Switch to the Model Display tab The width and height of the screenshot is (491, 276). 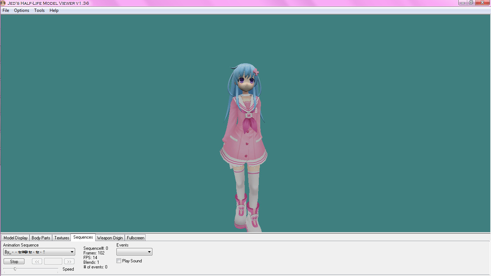(15, 238)
